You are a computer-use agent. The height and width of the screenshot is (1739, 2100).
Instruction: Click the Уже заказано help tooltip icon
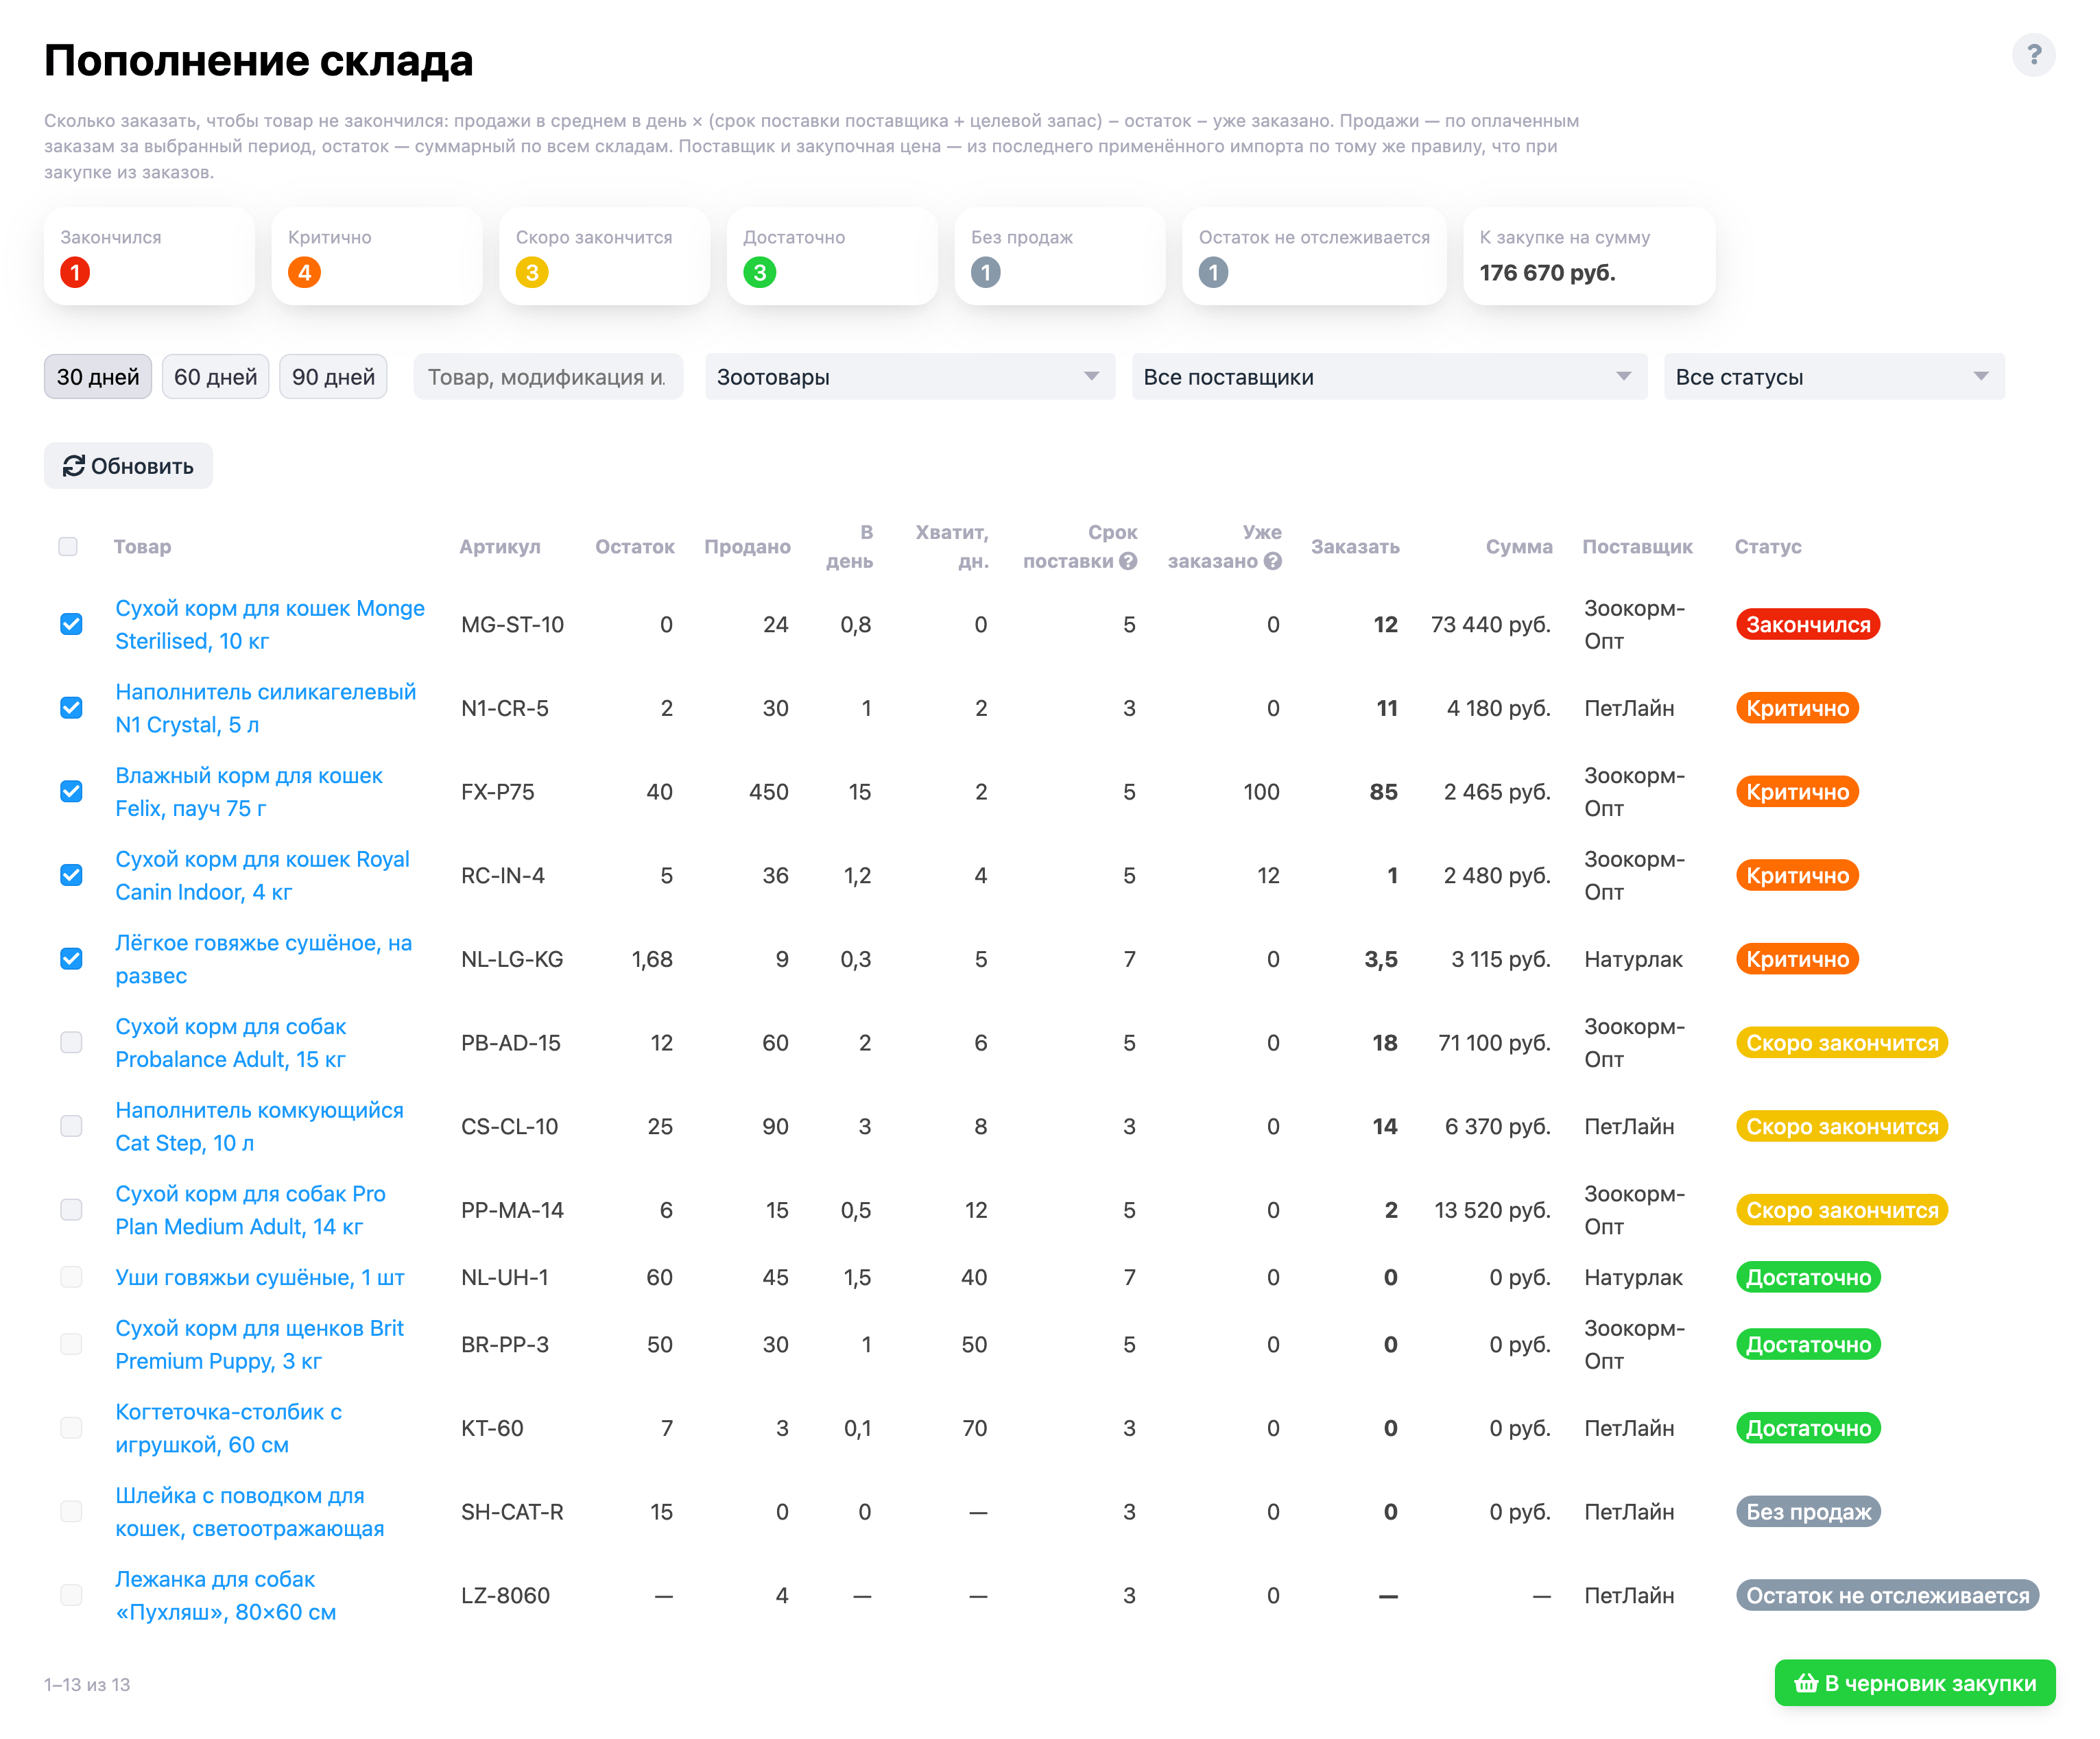point(1272,561)
